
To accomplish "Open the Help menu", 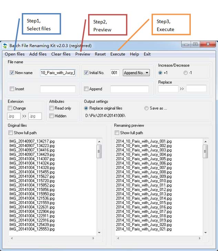I will [x=134, y=54].
